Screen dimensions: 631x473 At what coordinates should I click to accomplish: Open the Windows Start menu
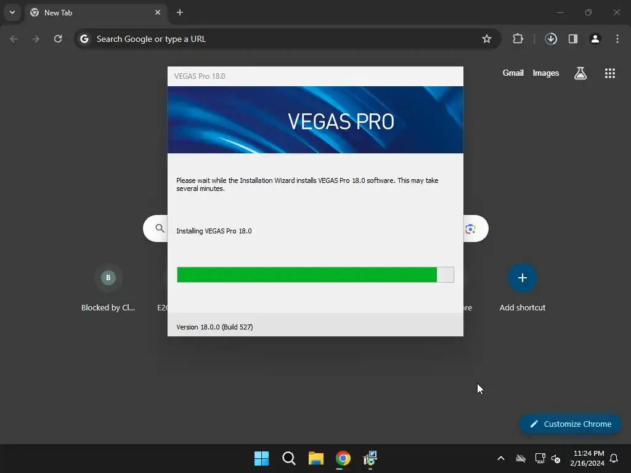(261, 458)
